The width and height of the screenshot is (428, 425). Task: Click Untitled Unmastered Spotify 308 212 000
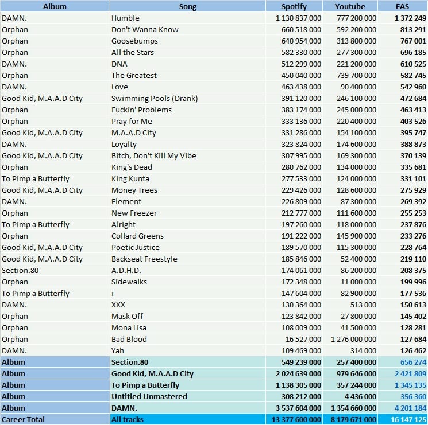(x=301, y=396)
